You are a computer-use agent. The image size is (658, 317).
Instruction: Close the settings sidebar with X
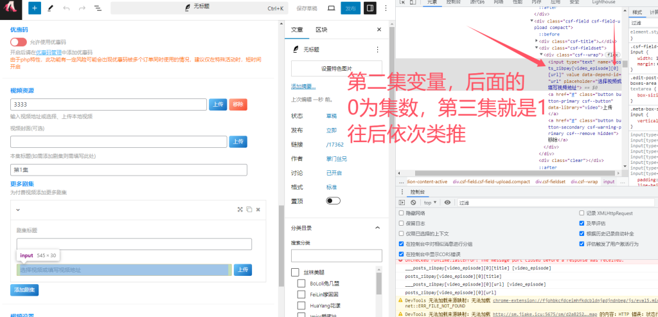coord(379,30)
